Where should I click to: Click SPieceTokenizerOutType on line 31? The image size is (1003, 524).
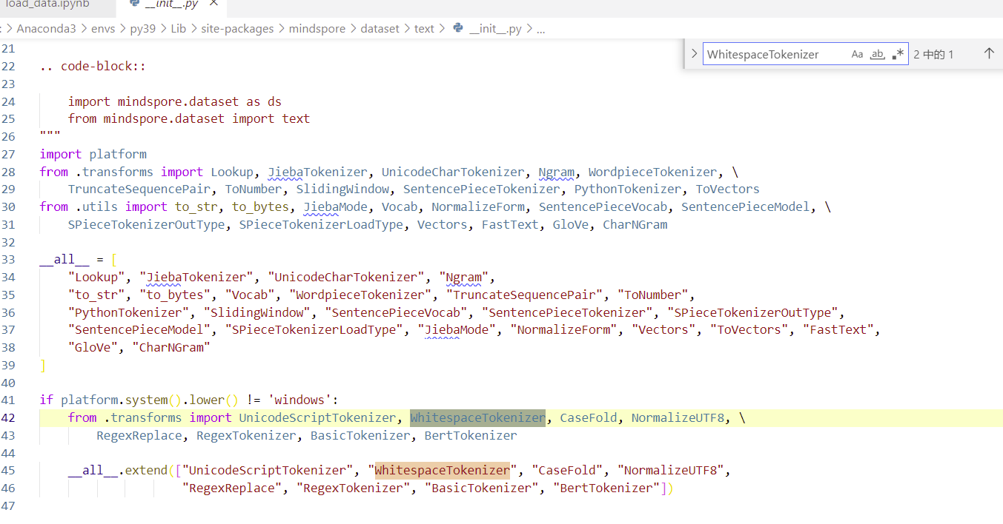(147, 224)
